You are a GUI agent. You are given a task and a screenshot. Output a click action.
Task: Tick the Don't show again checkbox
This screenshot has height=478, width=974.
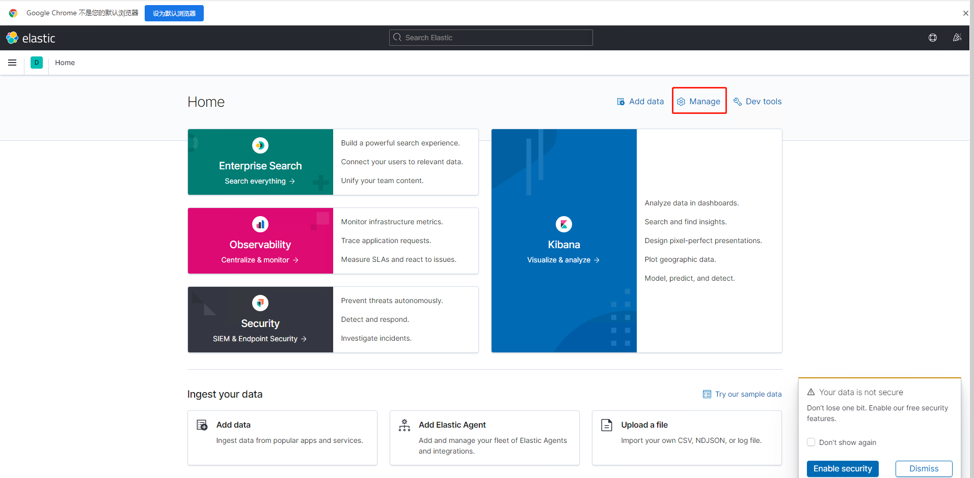pos(811,442)
